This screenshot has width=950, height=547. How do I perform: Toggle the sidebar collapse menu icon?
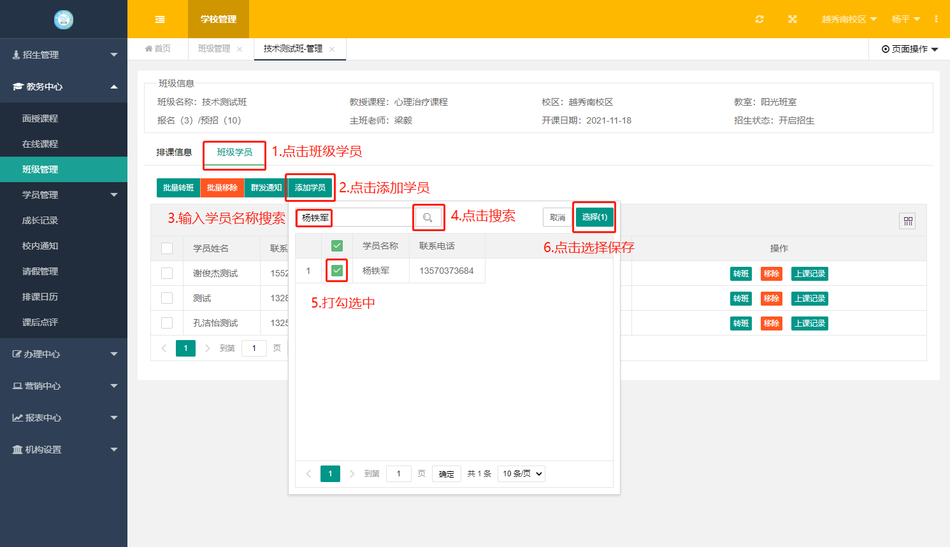pos(160,19)
